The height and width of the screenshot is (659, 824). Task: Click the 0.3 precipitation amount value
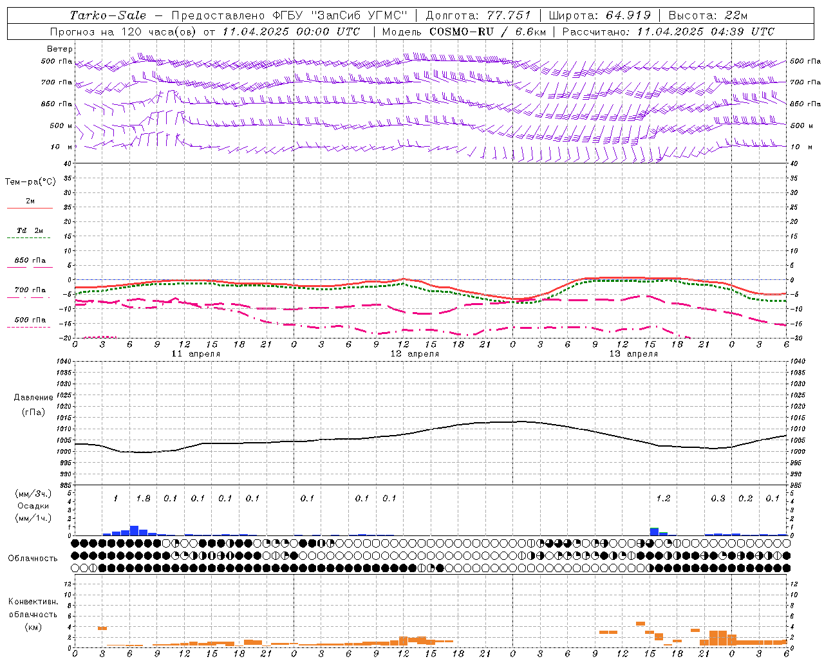pos(718,499)
